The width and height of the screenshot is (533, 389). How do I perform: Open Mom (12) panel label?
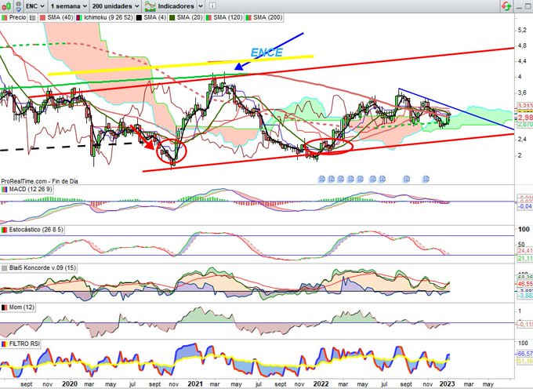pos(22,307)
